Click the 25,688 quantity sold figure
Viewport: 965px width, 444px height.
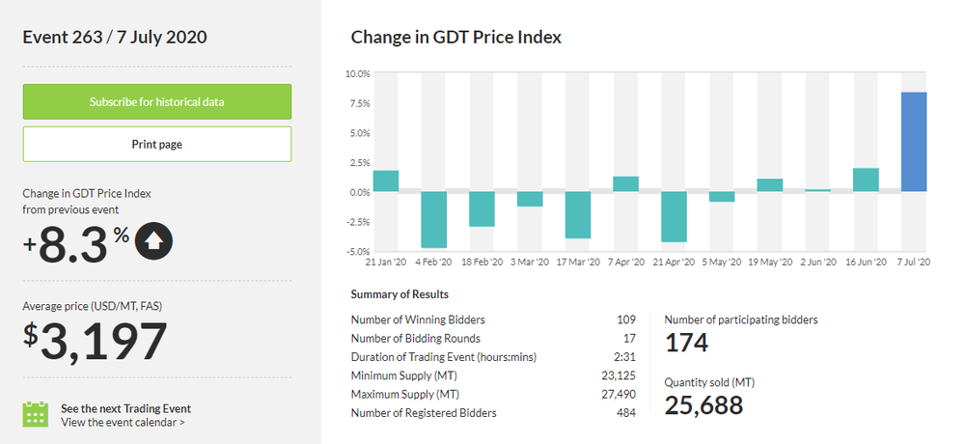(703, 405)
